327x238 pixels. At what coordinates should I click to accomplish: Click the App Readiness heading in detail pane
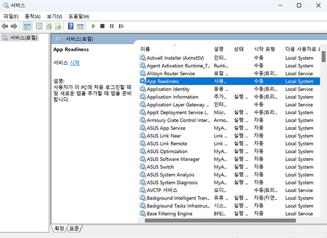pos(71,50)
